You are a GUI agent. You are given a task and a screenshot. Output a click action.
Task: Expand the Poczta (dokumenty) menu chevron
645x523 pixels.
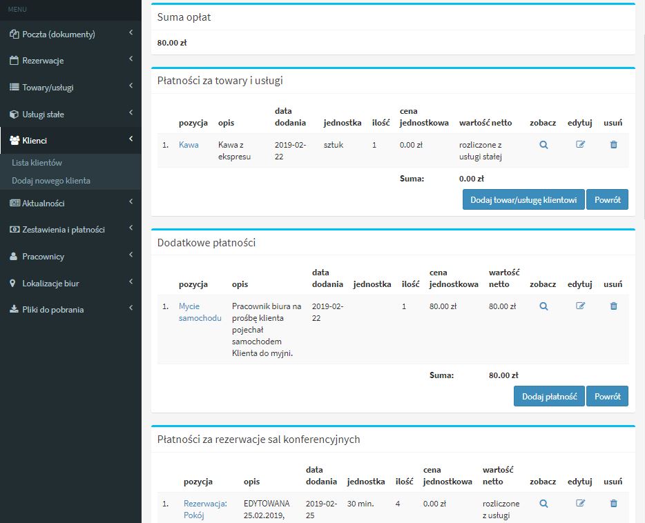[x=131, y=32]
